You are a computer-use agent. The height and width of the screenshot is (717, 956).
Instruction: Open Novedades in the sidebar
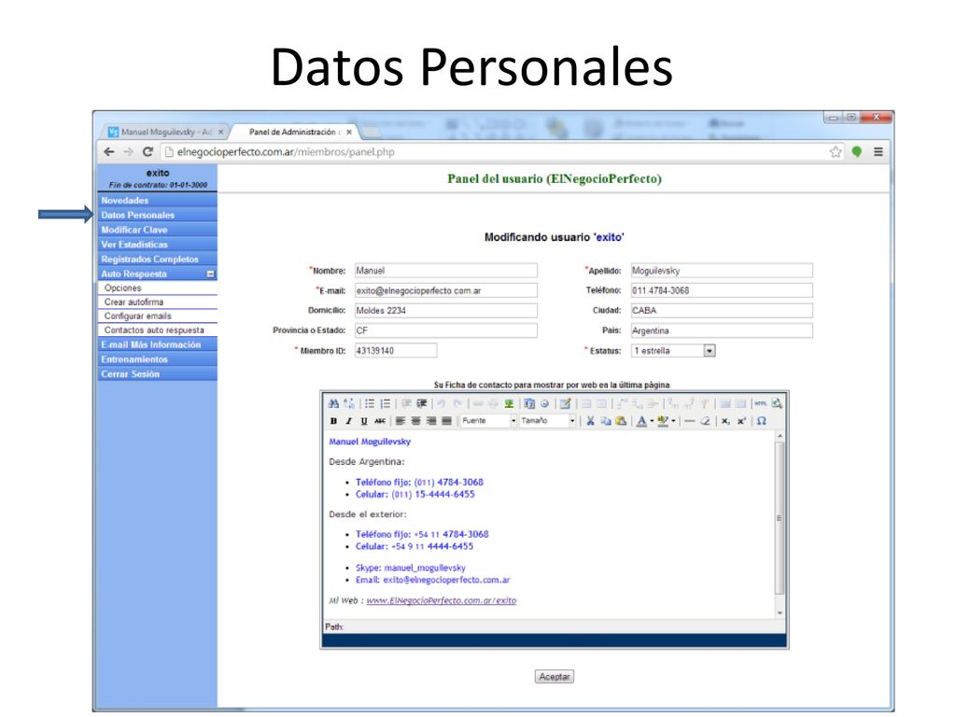click(x=157, y=200)
